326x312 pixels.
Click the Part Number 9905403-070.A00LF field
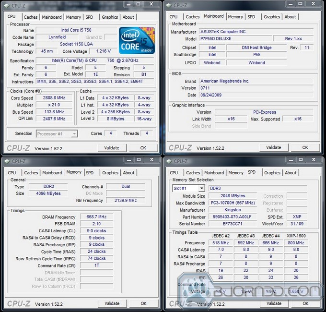pos(233,217)
